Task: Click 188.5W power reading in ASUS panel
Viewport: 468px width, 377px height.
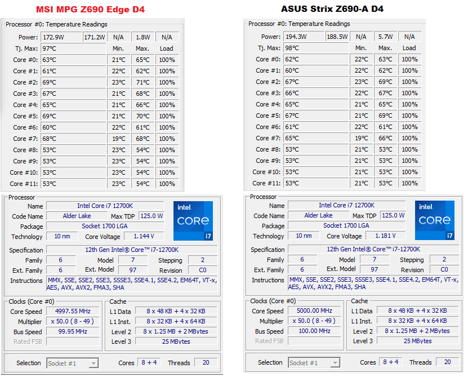Action: 337,37
